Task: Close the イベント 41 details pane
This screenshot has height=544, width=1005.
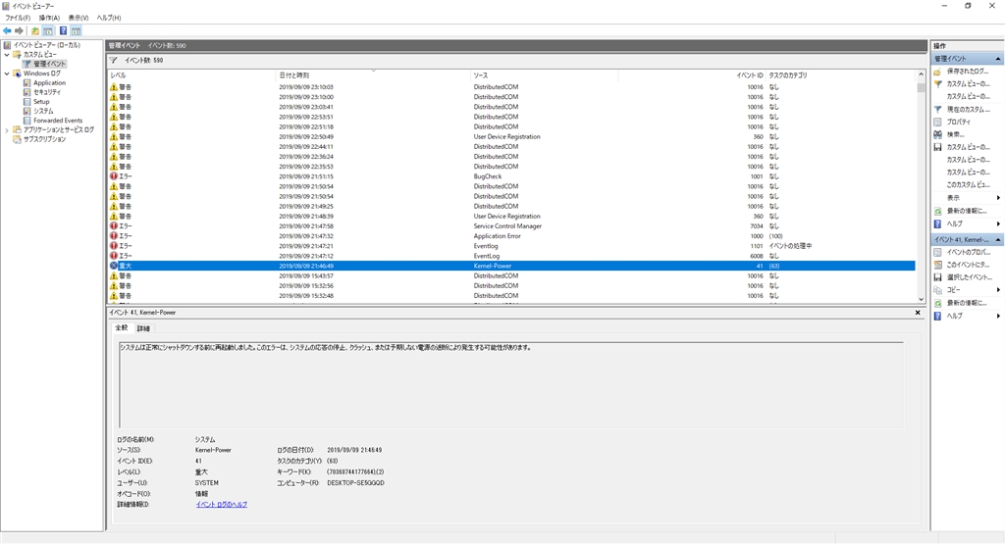Action: click(918, 313)
